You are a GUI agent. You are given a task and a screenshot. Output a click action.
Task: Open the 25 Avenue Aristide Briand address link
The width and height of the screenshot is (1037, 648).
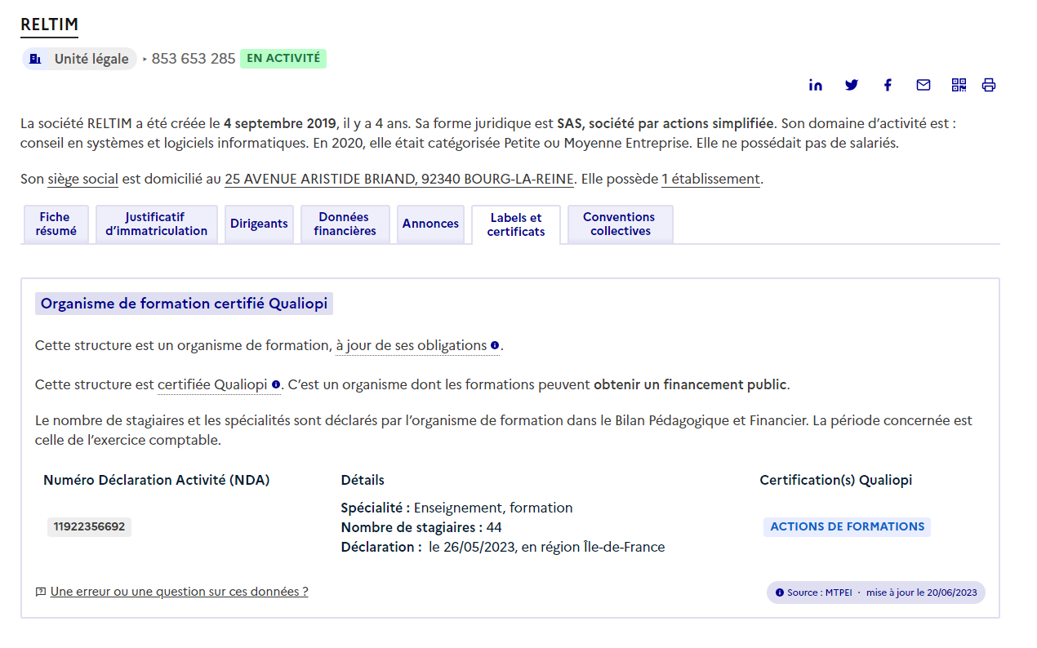[399, 180]
